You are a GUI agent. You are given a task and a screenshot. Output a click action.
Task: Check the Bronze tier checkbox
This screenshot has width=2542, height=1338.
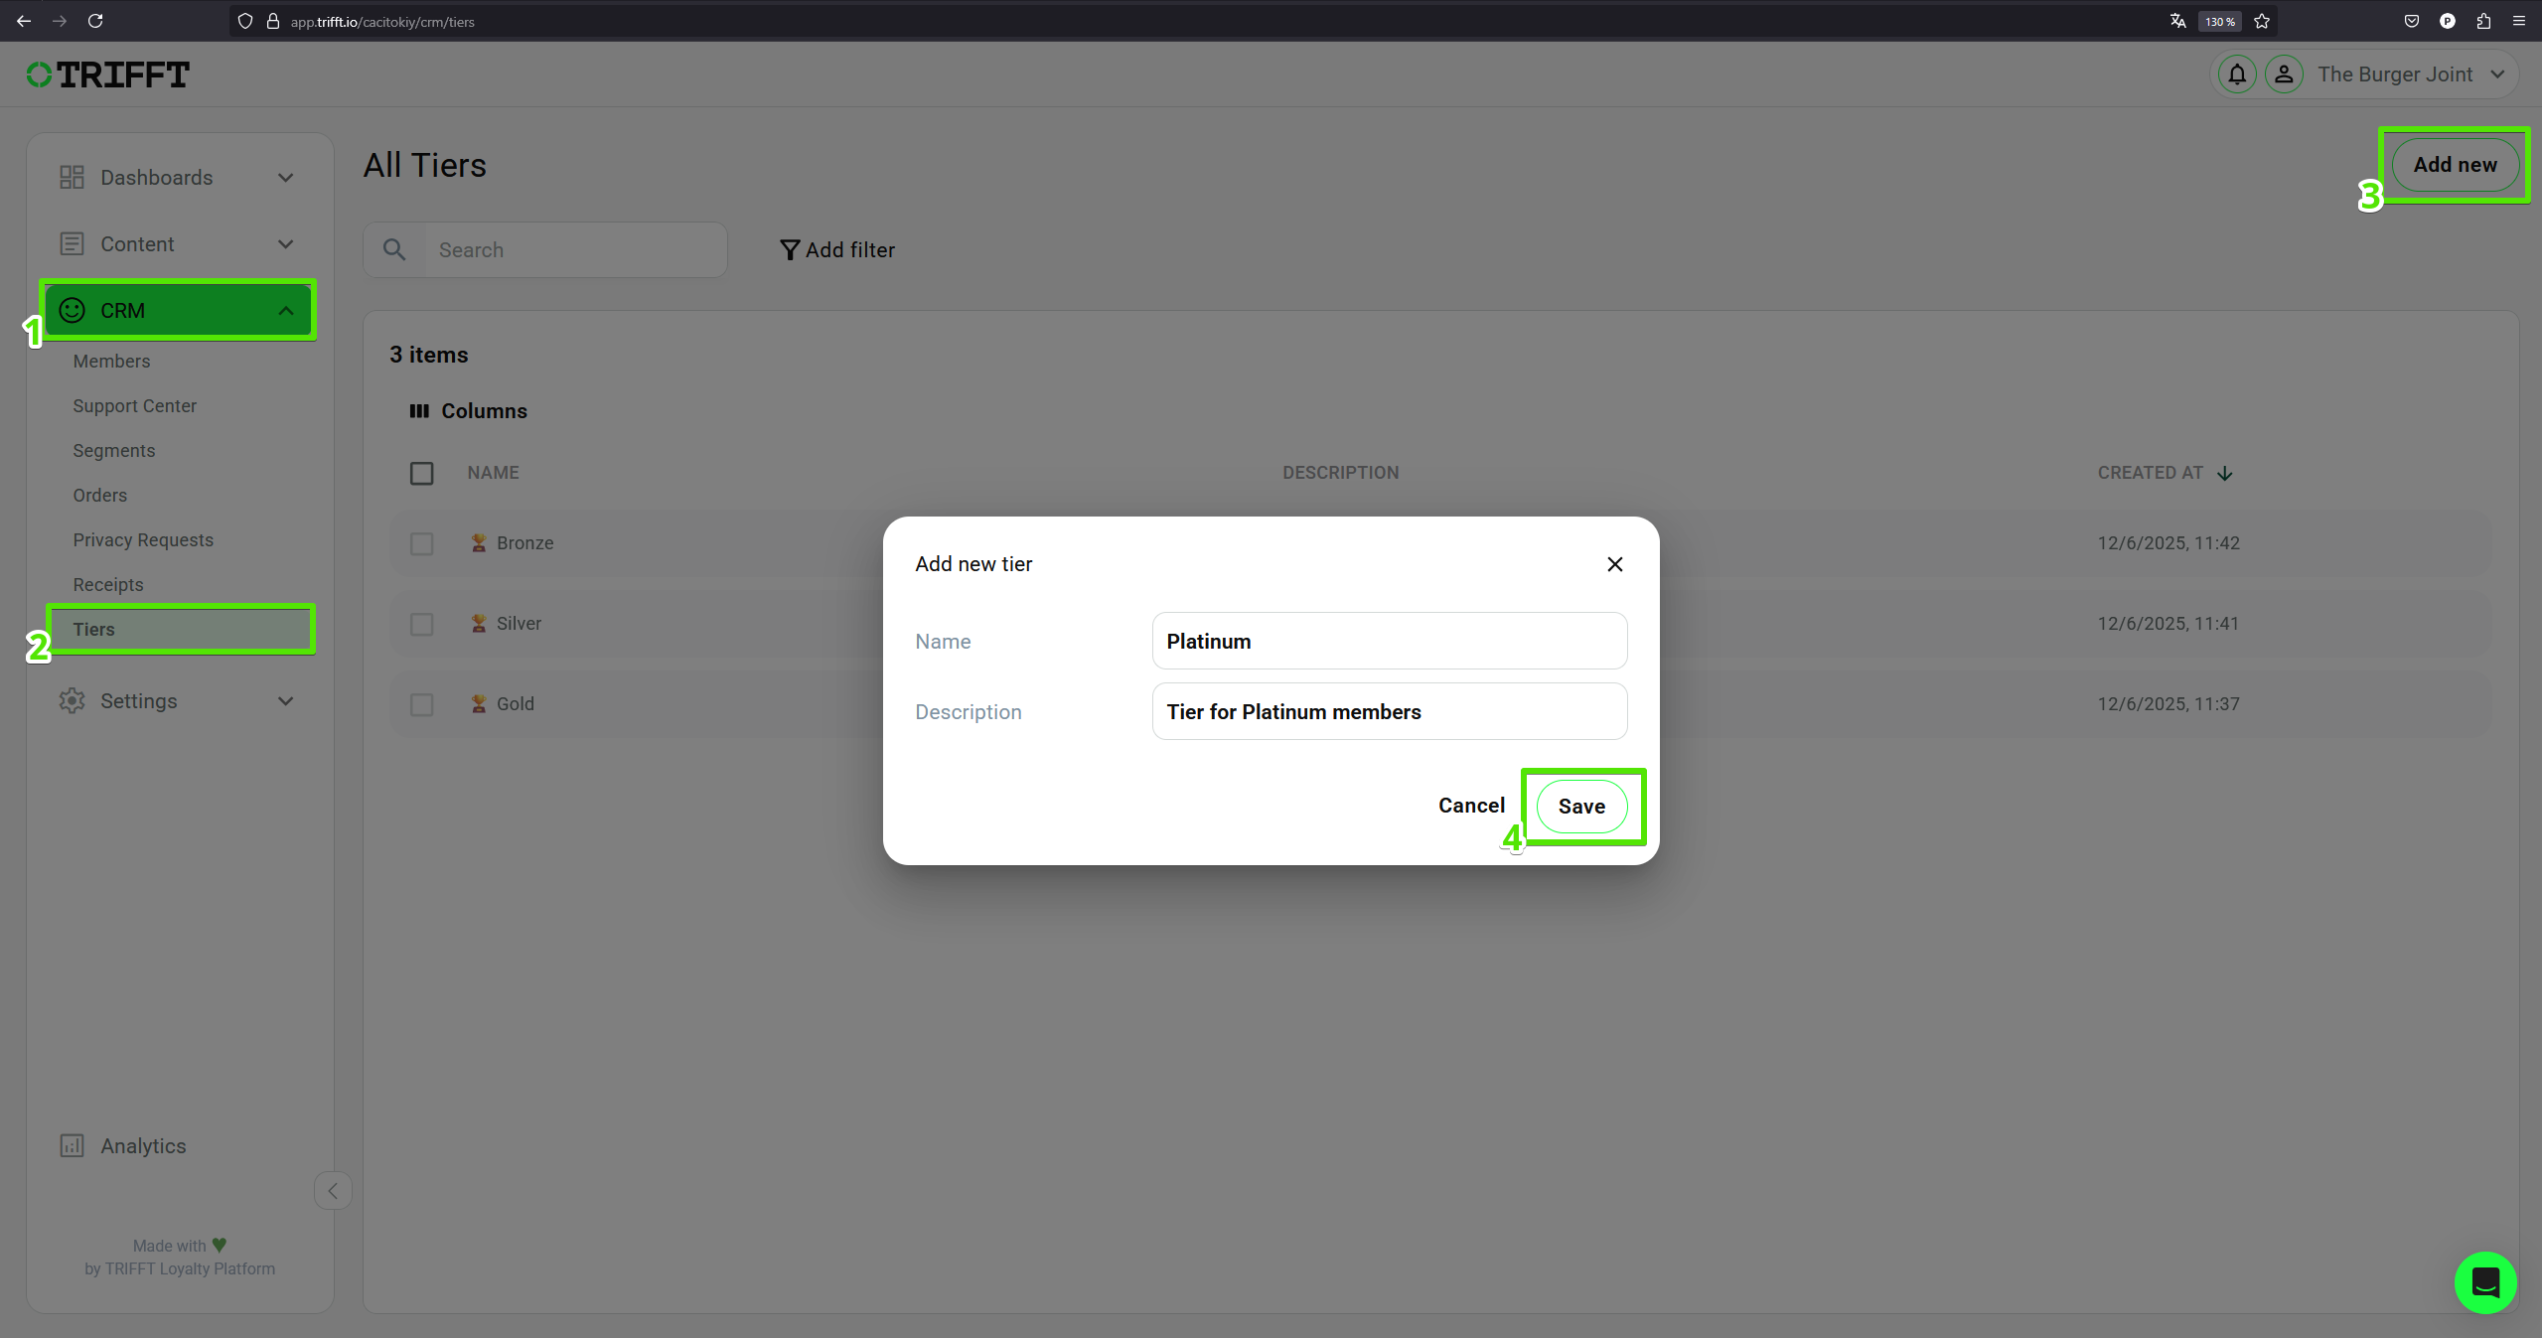(421, 543)
